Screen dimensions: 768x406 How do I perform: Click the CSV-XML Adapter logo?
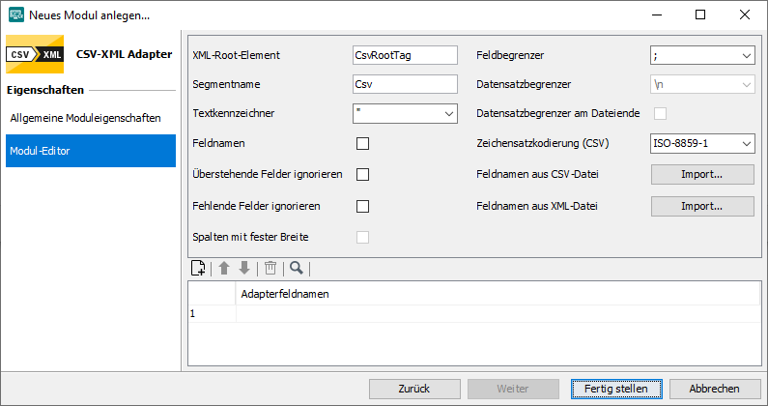(35, 54)
